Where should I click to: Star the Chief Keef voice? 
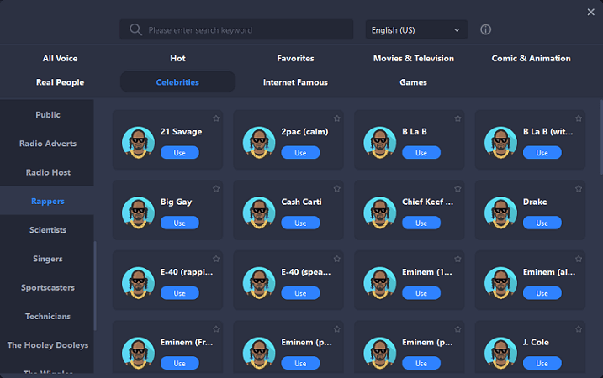458,189
